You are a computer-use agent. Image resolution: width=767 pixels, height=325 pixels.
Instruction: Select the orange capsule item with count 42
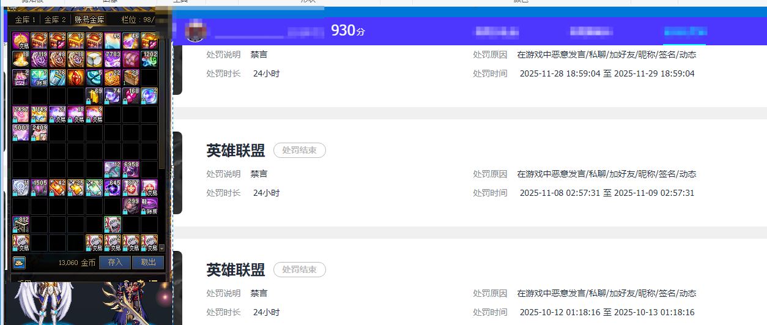[x=57, y=188]
